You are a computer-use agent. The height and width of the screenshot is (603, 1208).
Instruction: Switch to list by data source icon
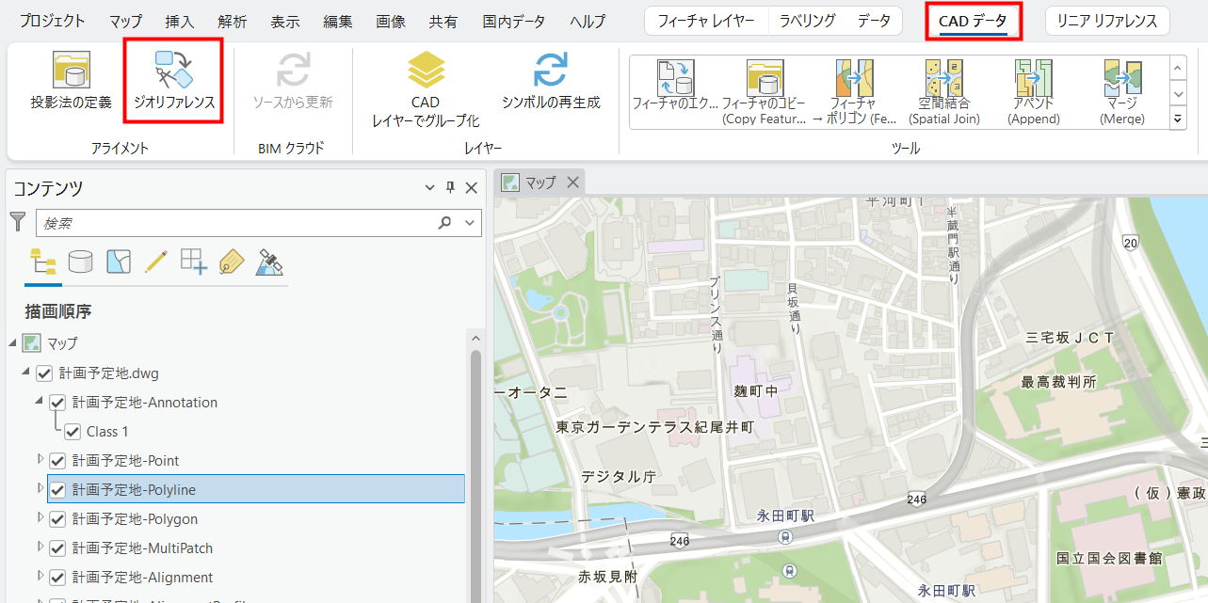point(81,262)
